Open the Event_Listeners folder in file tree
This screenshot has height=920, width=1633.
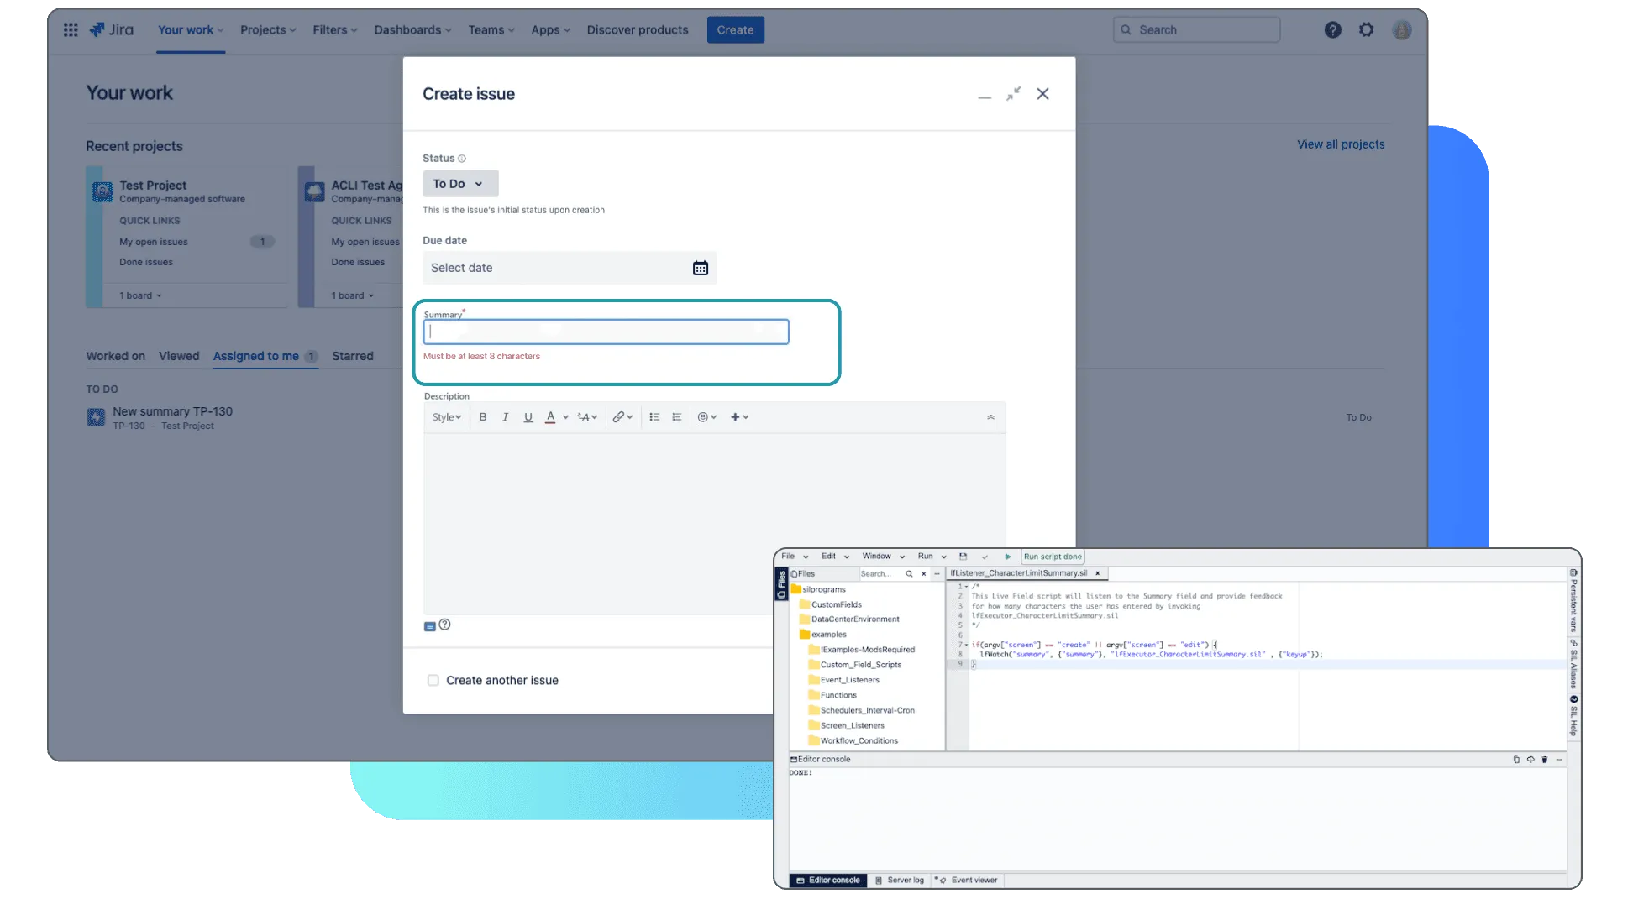point(849,680)
